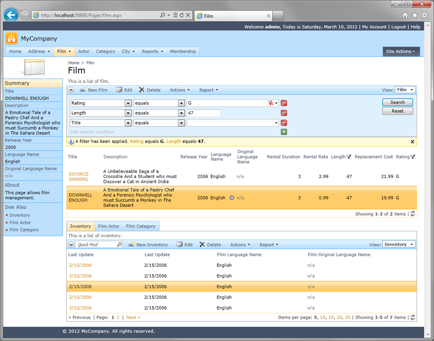Add a new search condition
Image resolution: width=434 pixels, height=341 pixels.
284,132
